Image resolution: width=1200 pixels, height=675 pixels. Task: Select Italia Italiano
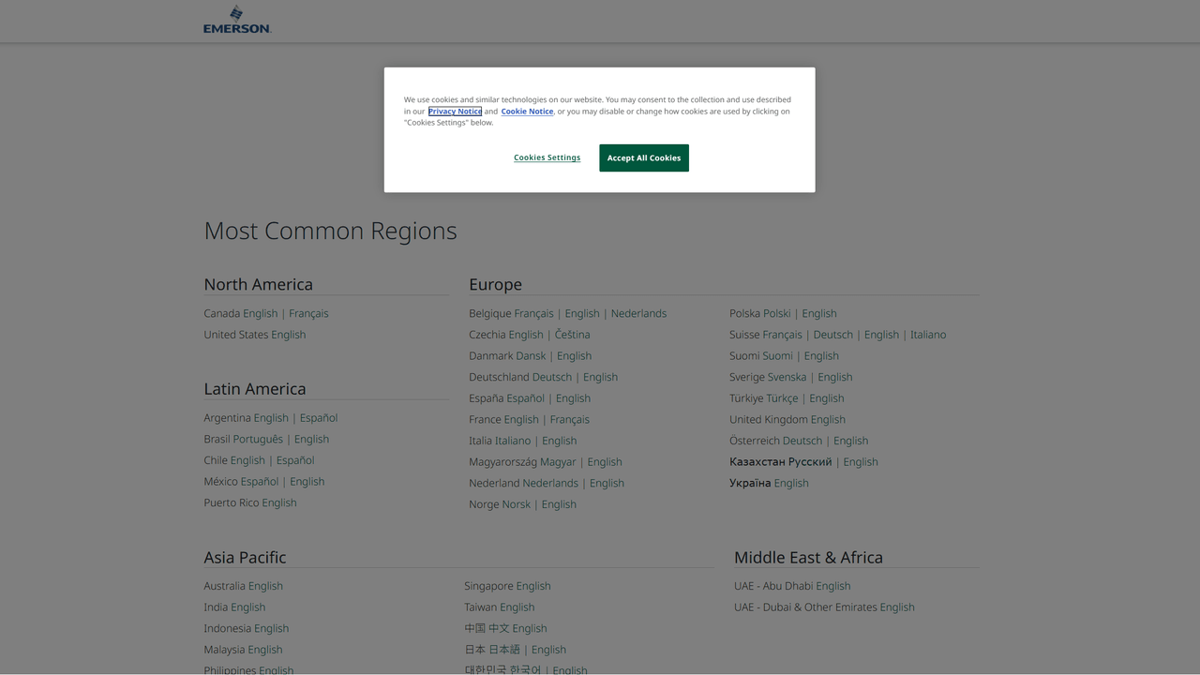click(x=513, y=441)
